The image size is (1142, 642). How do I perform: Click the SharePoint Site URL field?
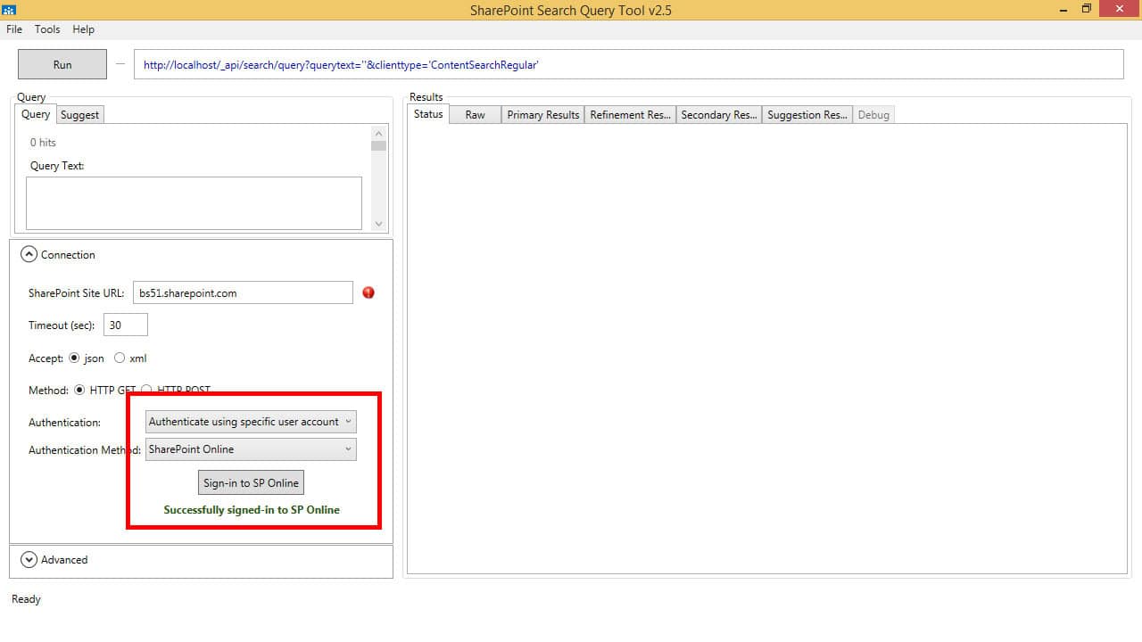[x=243, y=292]
